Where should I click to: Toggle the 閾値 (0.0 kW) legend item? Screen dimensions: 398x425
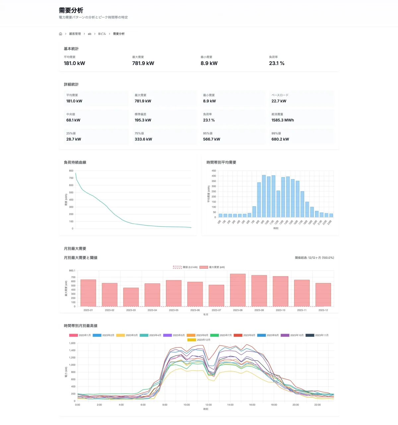tap(185, 267)
